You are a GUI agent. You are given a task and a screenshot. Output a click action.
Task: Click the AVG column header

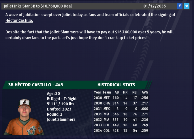145,92
